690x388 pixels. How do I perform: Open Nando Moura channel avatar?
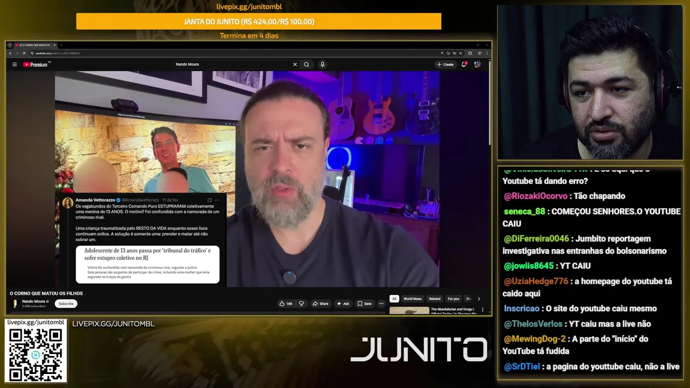coord(15,303)
